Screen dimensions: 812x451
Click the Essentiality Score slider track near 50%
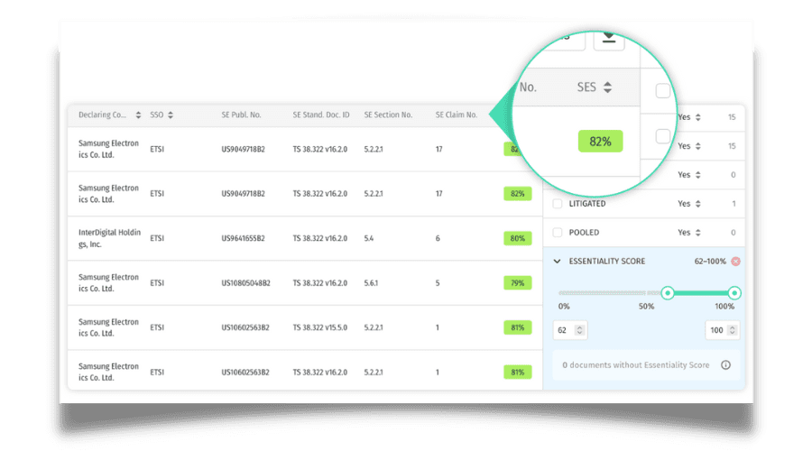646,293
